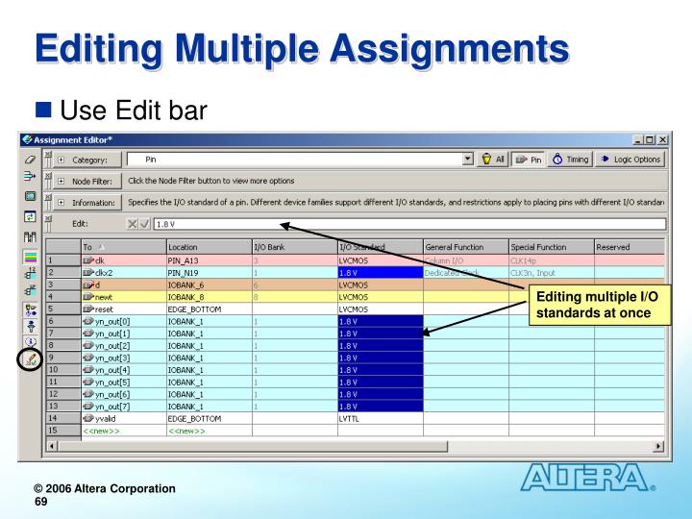This screenshot has height=519, width=692.
Task: Confirm the edit with the checkmark icon
Action: click(144, 224)
